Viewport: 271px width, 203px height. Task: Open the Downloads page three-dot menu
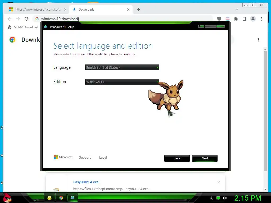(258, 40)
